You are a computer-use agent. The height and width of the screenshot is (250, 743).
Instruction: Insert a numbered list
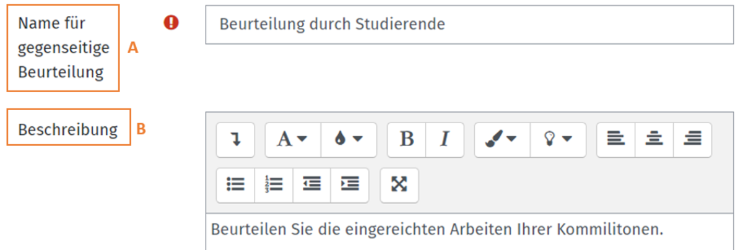tap(274, 184)
